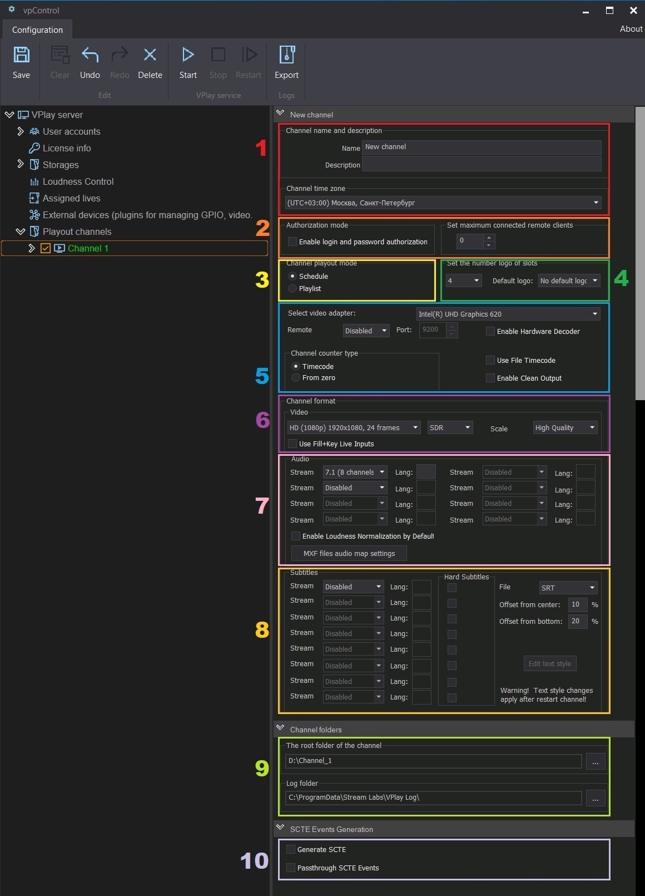Open Loudness Control item
Screen dimensions: 645x896
coord(78,181)
